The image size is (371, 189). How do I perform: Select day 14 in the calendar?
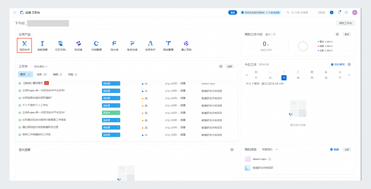click(298, 78)
